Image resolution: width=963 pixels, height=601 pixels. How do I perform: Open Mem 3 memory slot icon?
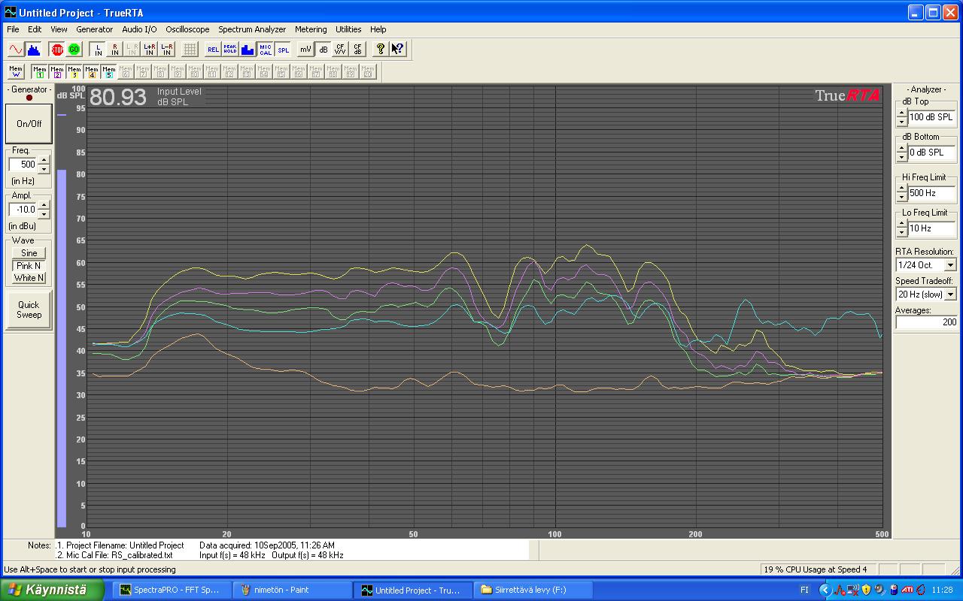[74, 72]
